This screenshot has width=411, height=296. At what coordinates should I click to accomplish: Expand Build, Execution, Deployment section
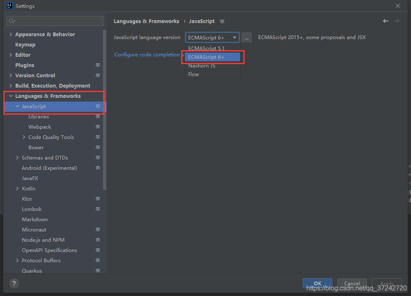point(11,86)
